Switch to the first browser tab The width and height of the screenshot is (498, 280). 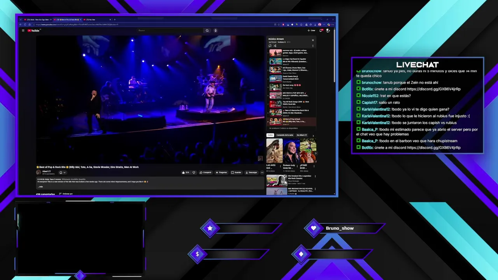(37, 19)
